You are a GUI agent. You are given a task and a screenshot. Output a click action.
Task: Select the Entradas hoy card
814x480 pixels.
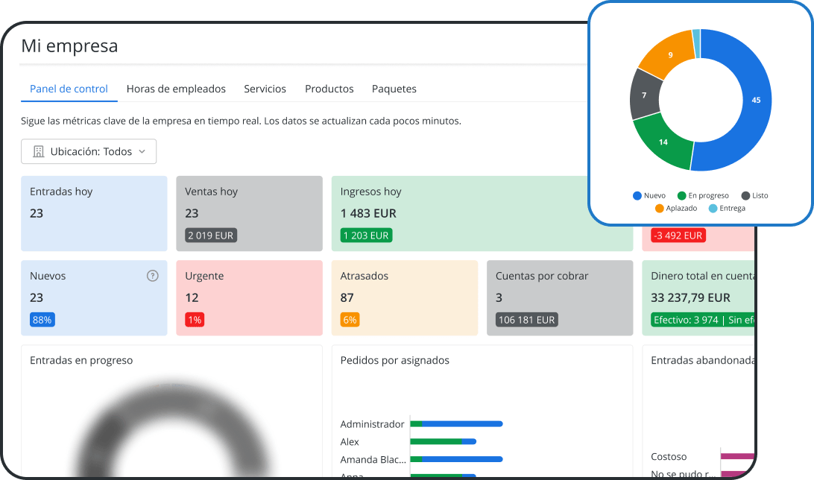click(x=94, y=213)
